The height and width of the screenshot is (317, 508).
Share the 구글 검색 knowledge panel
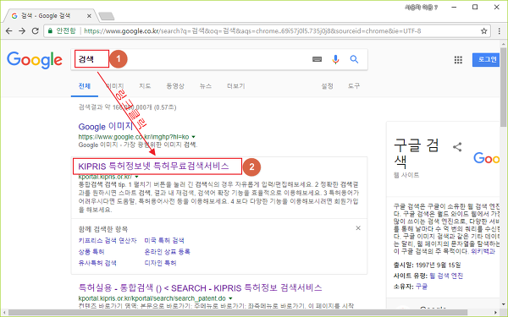pos(457,147)
